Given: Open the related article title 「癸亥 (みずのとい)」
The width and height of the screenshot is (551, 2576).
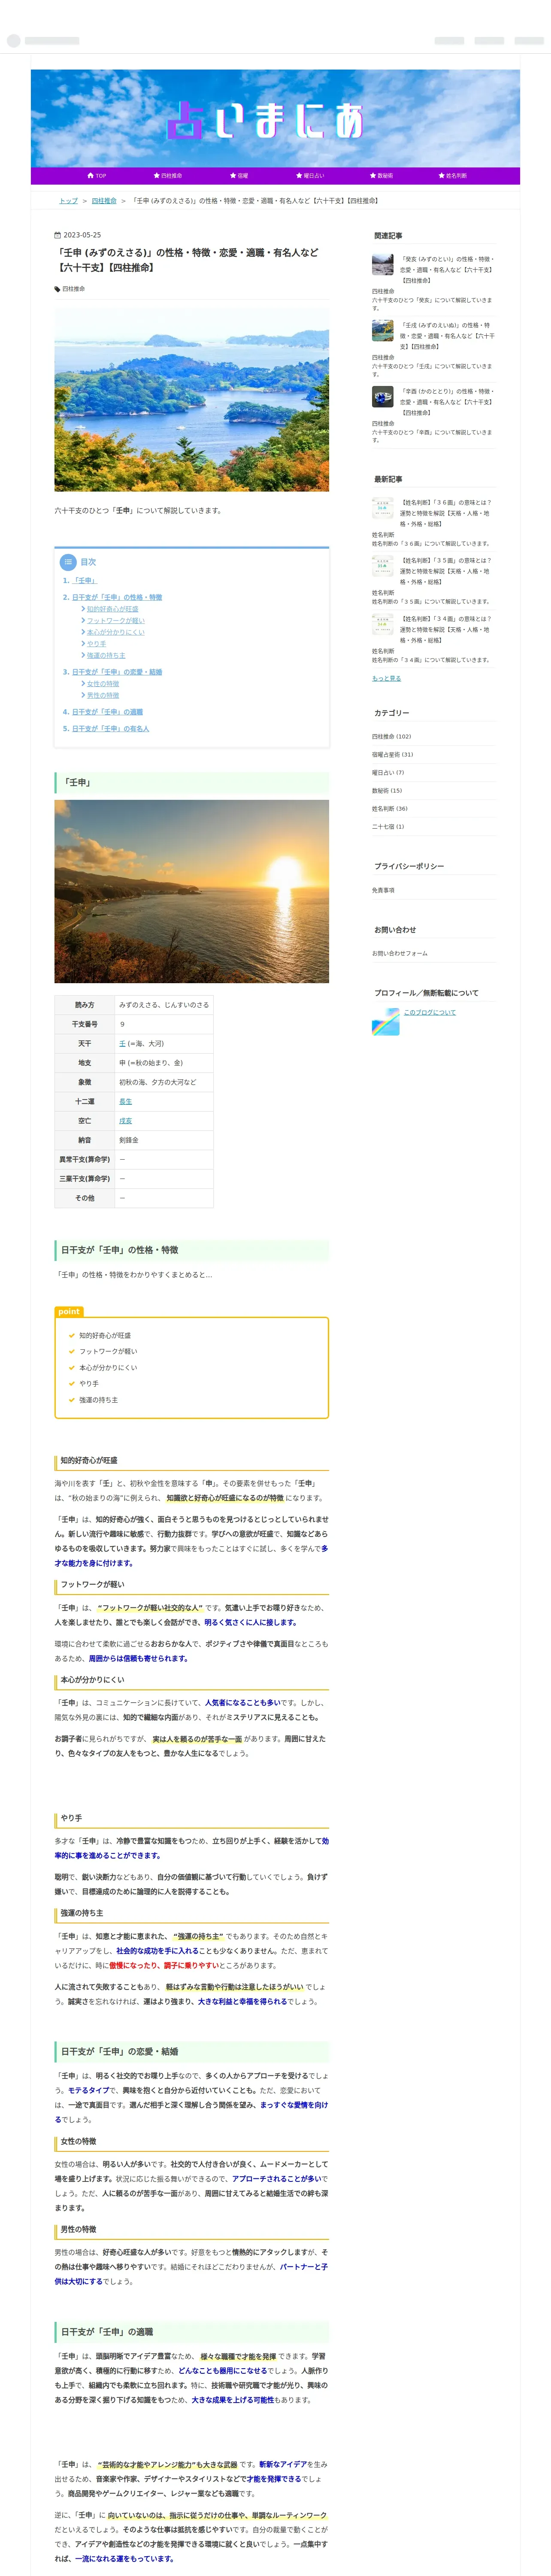Looking at the screenshot, I should pyautogui.click(x=447, y=270).
